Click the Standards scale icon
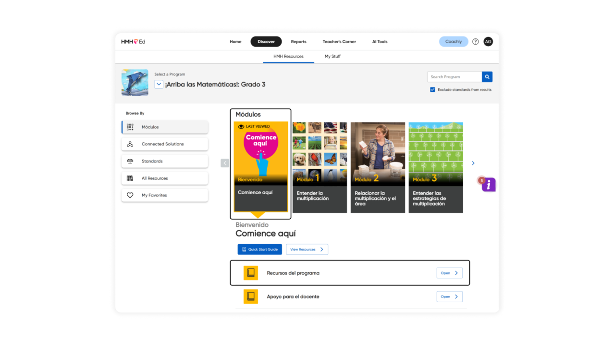Image resolution: width=615 pixels, height=346 pixels. pyautogui.click(x=130, y=161)
